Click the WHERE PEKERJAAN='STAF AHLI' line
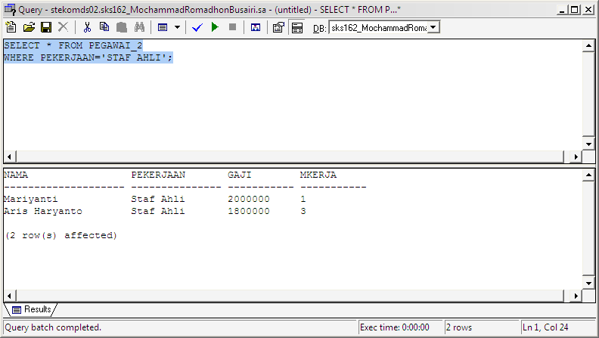This screenshot has height=338, width=599. (x=88, y=57)
